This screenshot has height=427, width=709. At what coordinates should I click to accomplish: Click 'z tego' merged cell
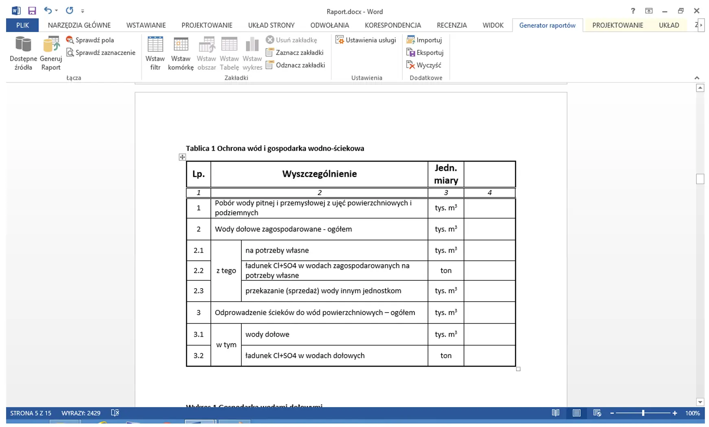pyautogui.click(x=226, y=271)
